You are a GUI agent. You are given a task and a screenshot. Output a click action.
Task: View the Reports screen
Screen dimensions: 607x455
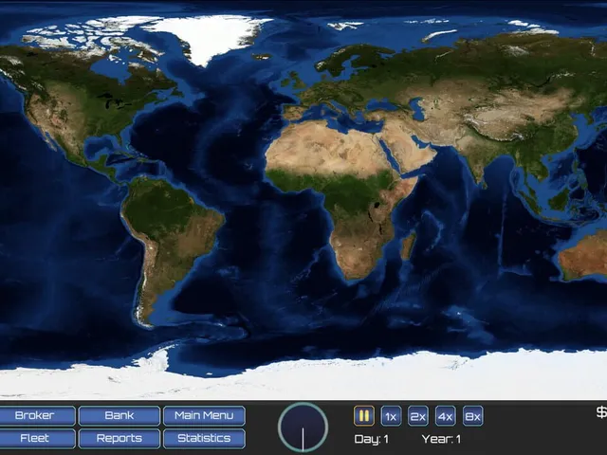120,438
